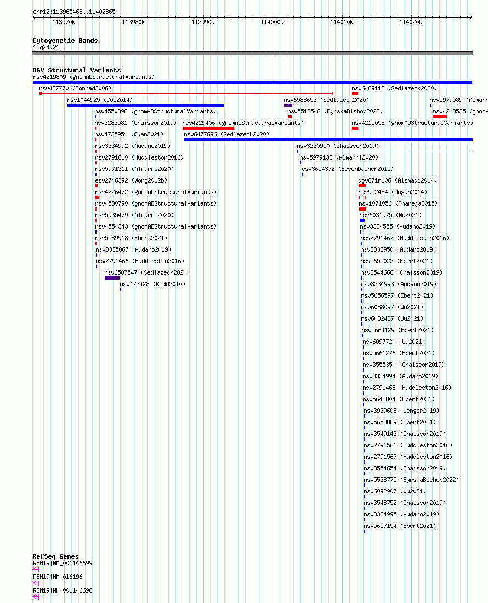Click the nsv4219809 gnomAD variant label
The image size is (488, 603).
click(x=94, y=77)
